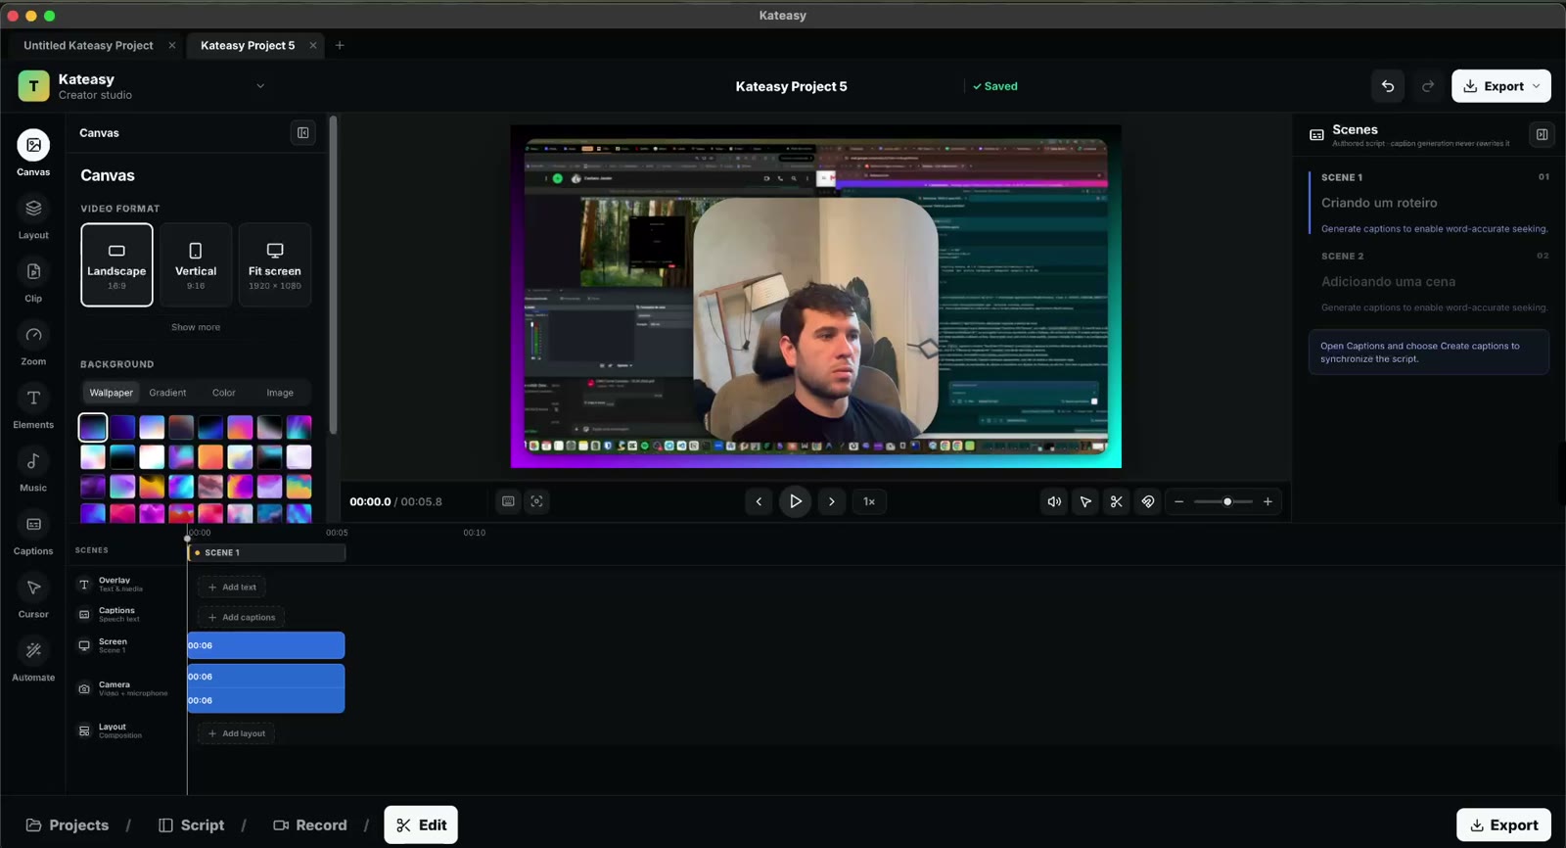Open the Music sidebar panel
The width and height of the screenshot is (1566, 848).
[33, 470]
